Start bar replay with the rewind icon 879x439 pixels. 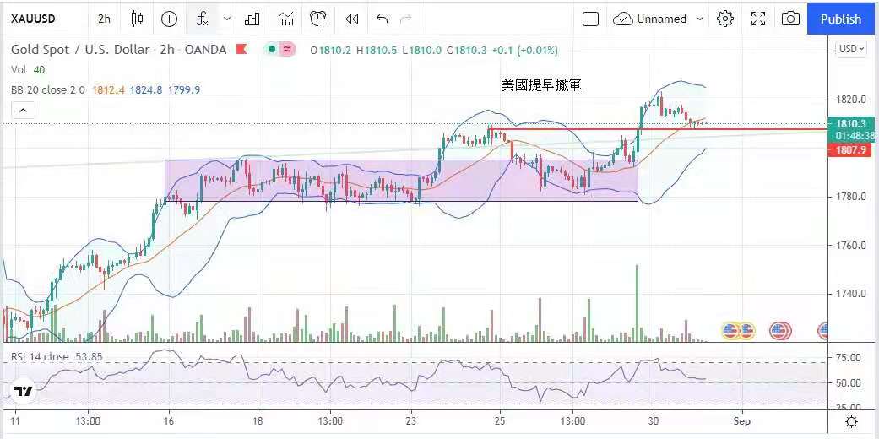click(x=351, y=19)
